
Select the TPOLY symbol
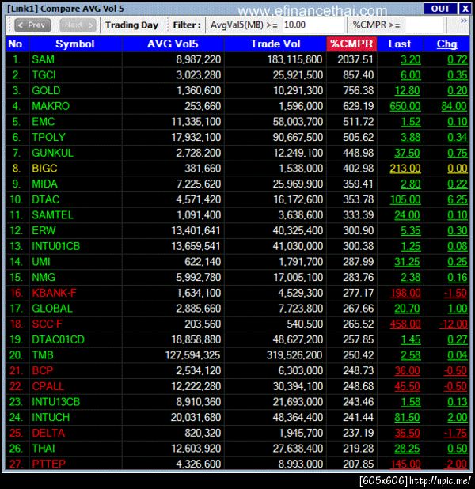(x=48, y=137)
